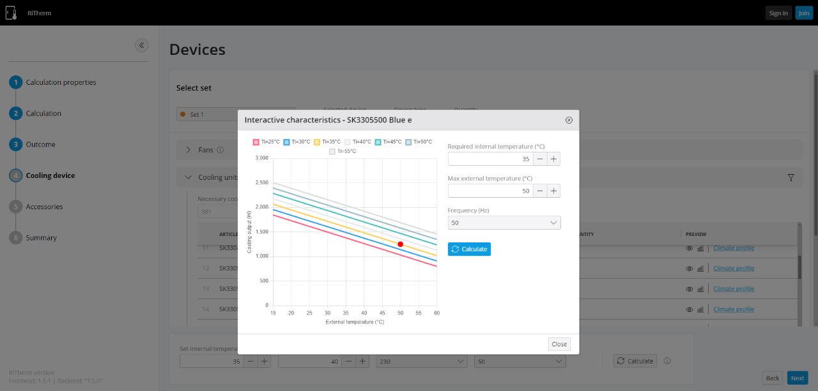This screenshot has width=818, height=391.
Task: Open the Set 1 dropdown
Action: 236,114
